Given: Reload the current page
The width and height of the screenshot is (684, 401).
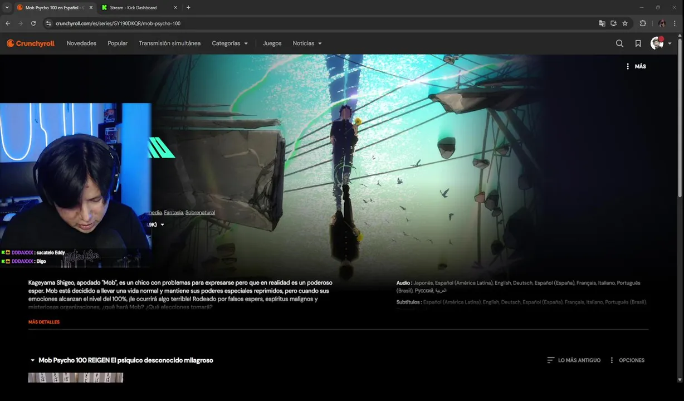Looking at the screenshot, I should click(x=33, y=23).
